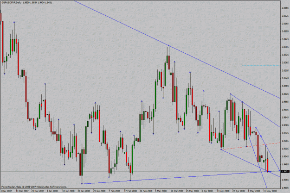Viewport: 290px width, 193px height.
Task: Select the 20 Jan 2008 date label
Action: (84, 191)
